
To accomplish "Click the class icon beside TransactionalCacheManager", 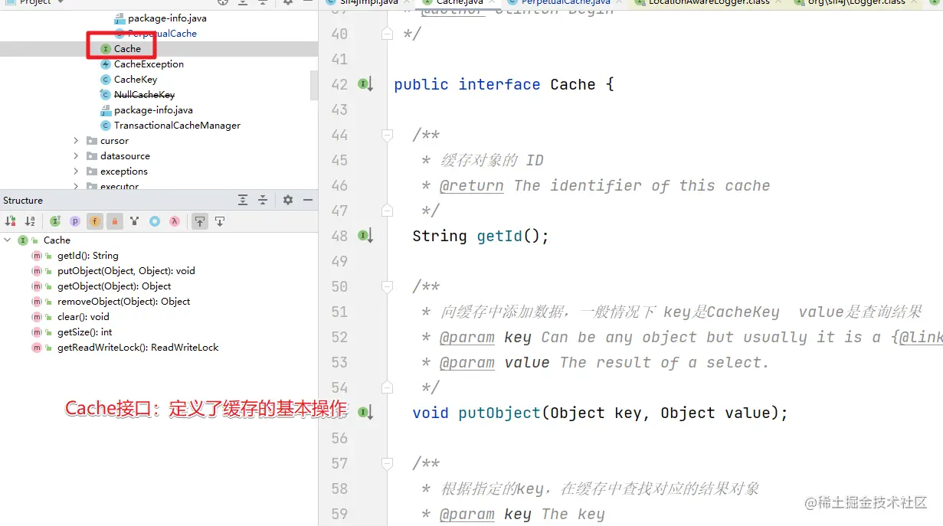I will point(106,126).
